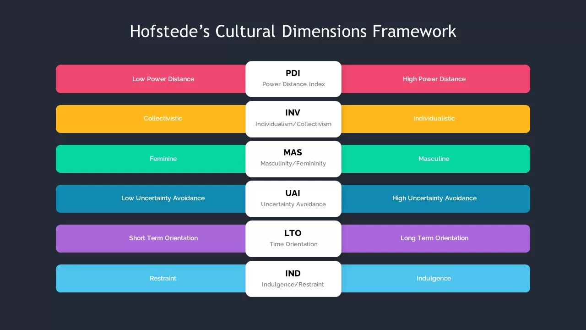Click the Individualistic bar

tap(435, 119)
